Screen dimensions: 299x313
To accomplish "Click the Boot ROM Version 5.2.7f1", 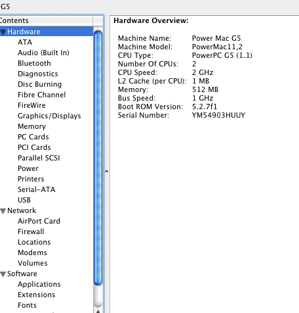I will click(x=205, y=107).
